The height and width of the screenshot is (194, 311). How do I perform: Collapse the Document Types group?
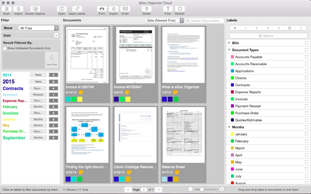click(229, 50)
